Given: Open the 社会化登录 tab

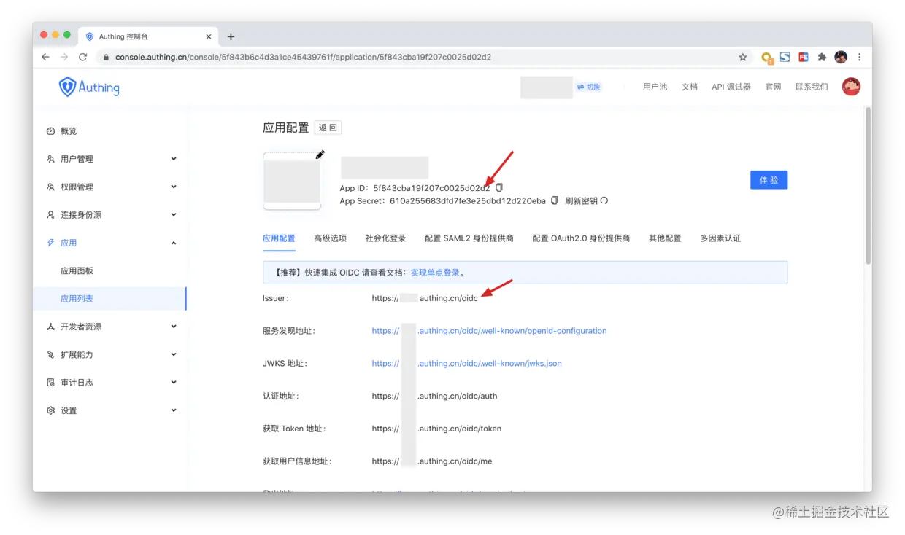Looking at the screenshot, I should 385,238.
